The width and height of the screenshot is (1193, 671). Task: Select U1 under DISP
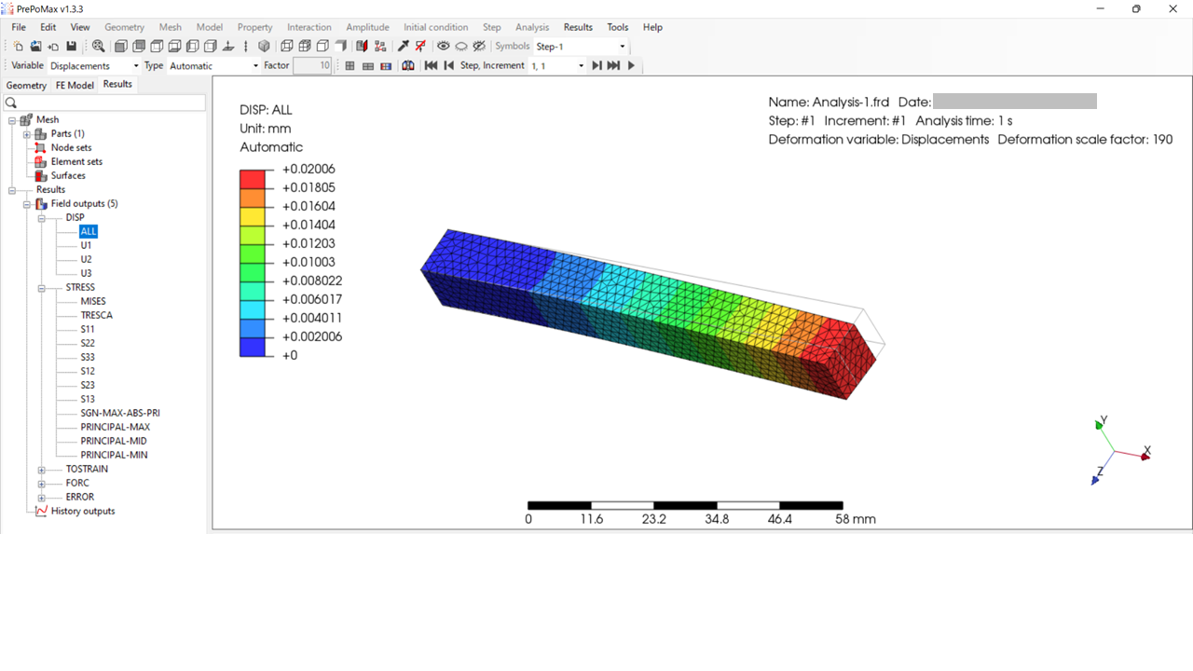pyautogui.click(x=86, y=245)
